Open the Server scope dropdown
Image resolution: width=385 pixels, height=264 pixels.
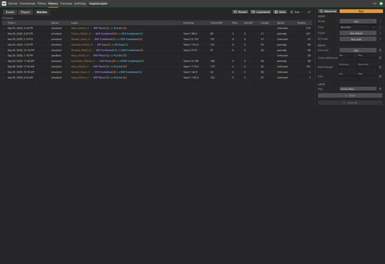point(358,21)
